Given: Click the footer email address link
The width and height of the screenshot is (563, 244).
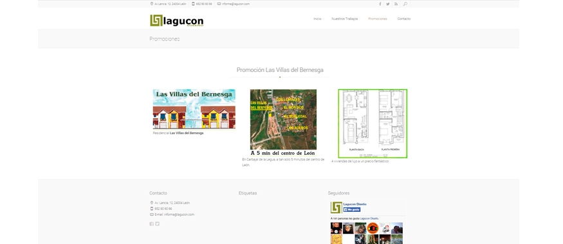Looking at the screenshot, I should click(x=179, y=214).
